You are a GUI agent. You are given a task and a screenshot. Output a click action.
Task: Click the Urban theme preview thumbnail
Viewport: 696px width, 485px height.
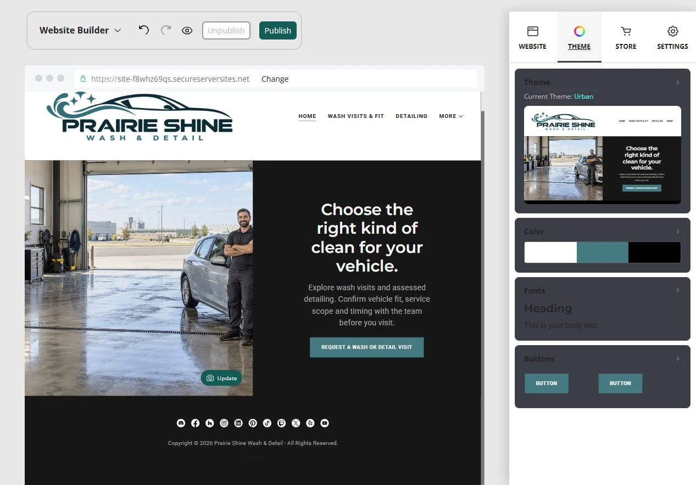click(x=603, y=155)
